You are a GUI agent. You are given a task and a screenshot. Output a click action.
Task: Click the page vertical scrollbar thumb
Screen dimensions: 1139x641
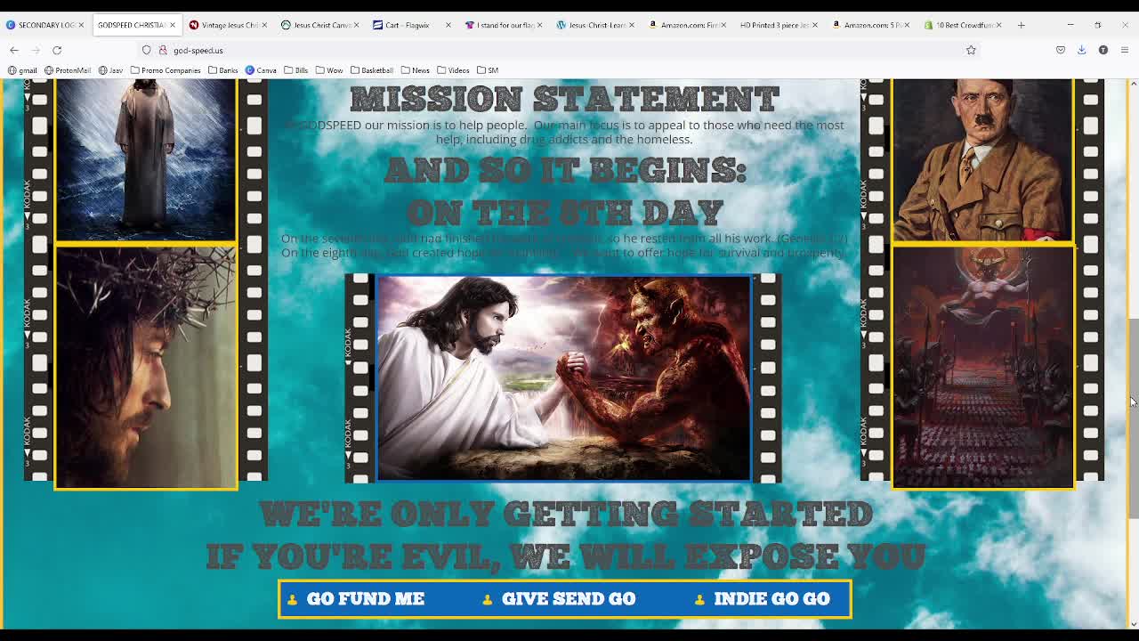pos(1133,418)
